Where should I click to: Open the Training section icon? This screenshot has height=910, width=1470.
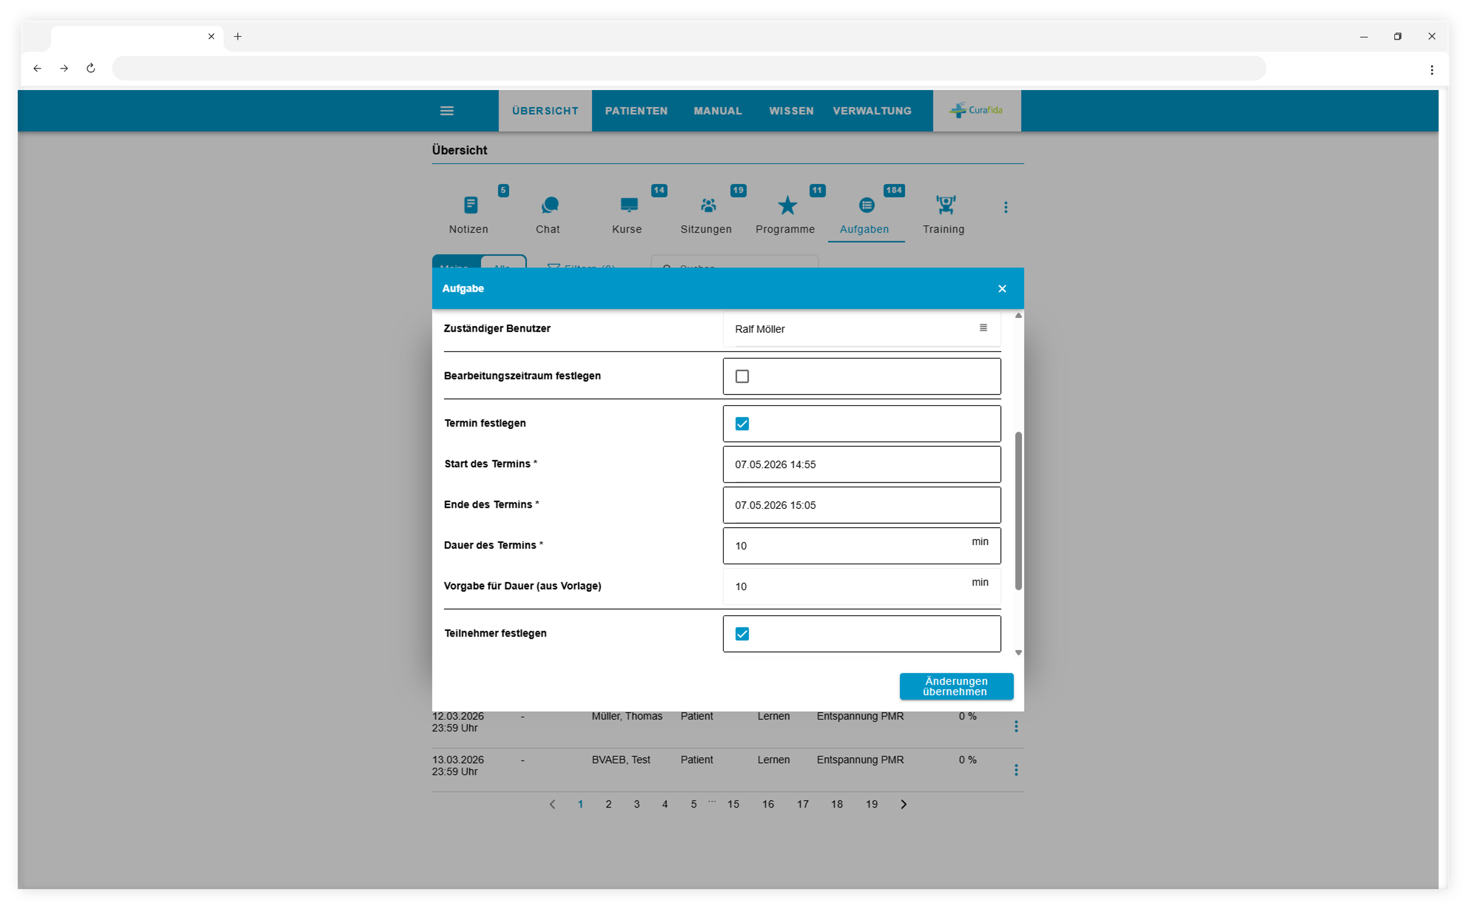tap(945, 205)
